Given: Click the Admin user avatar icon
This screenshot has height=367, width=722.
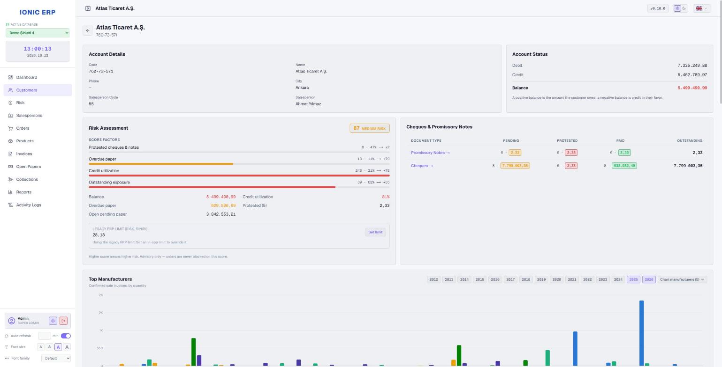Looking at the screenshot, I should (x=12, y=321).
